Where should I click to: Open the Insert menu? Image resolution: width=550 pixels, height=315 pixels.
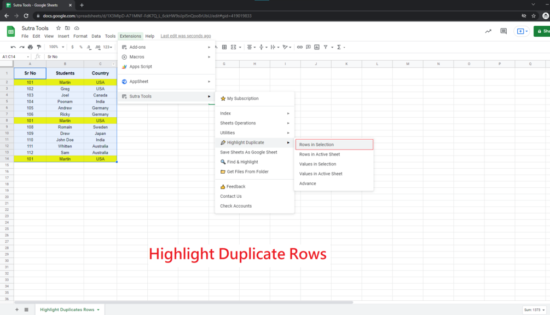click(63, 36)
